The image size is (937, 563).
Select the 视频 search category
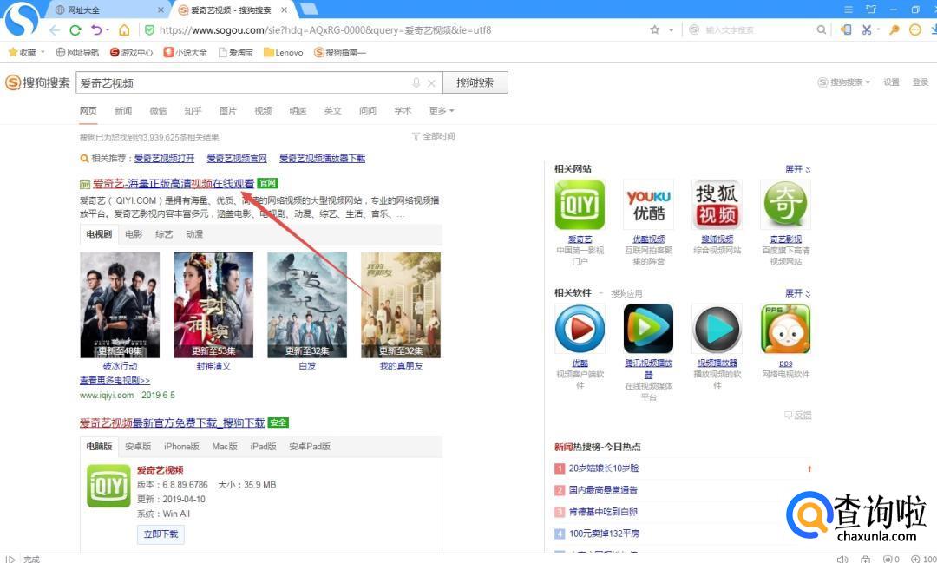tap(263, 110)
